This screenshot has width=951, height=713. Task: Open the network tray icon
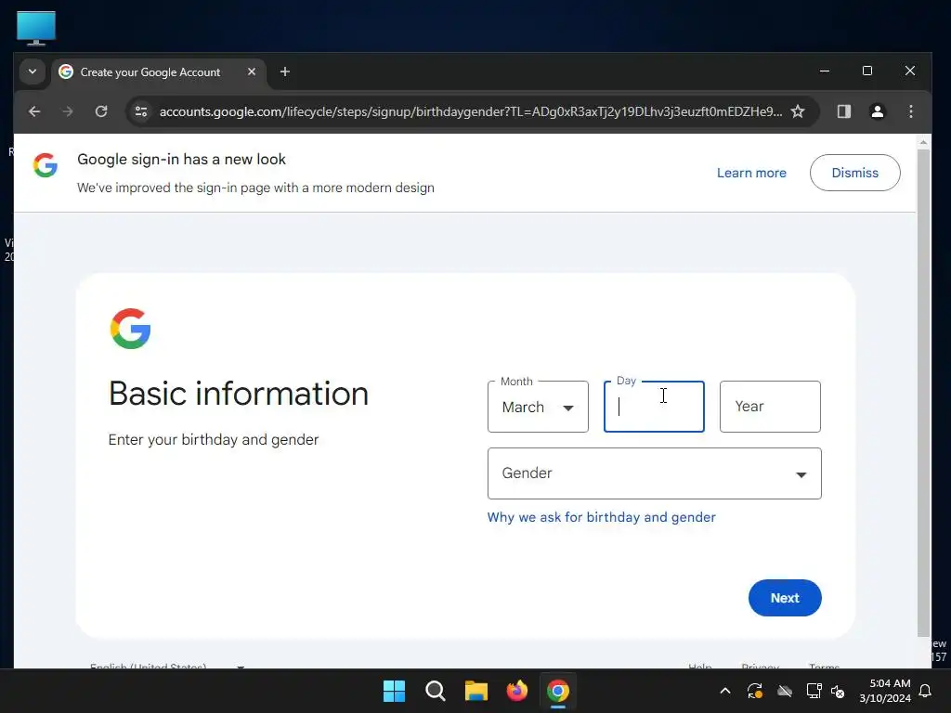814,691
